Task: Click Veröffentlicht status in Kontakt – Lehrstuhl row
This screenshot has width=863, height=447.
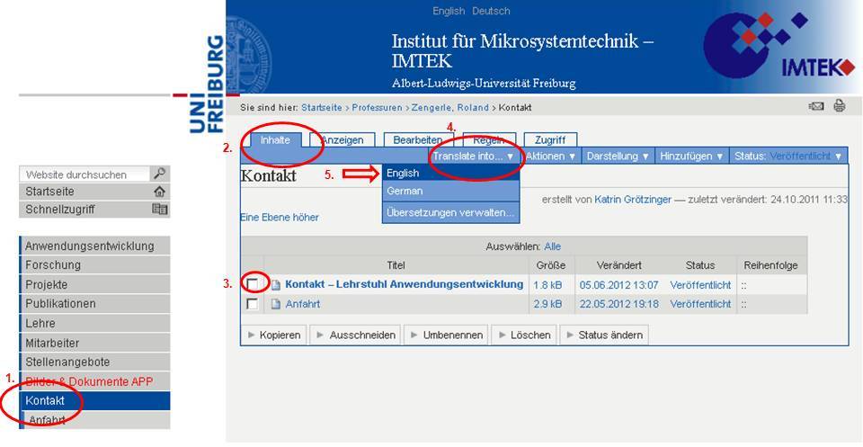Action: click(700, 285)
